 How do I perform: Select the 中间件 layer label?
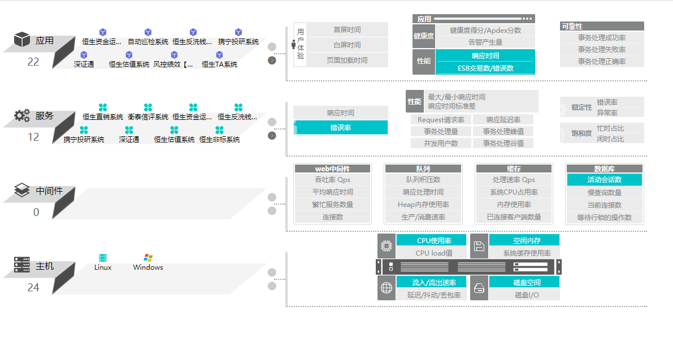point(49,191)
